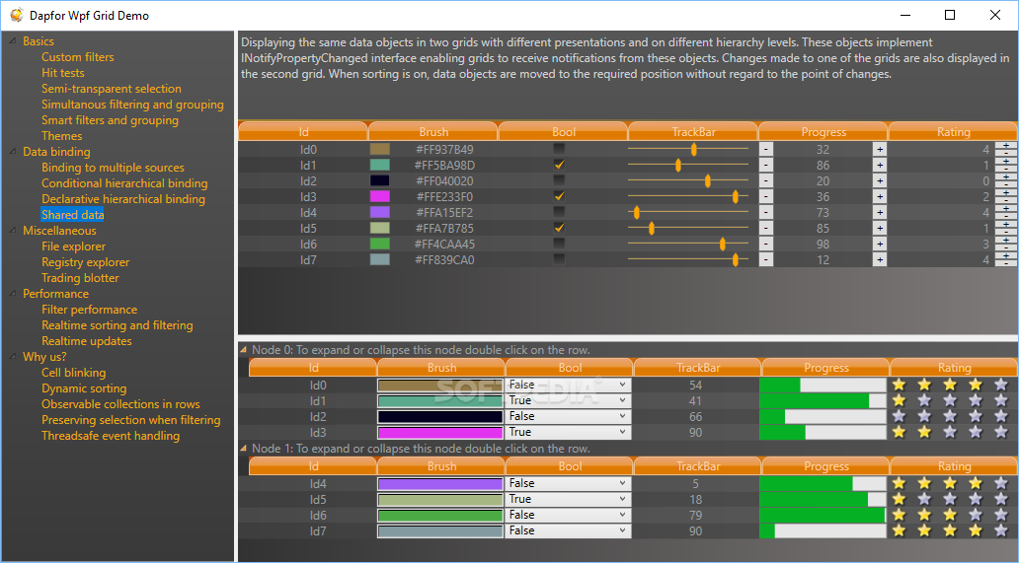Click the top grid Rating column header
This screenshot has height=563, width=1019.
(954, 132)
